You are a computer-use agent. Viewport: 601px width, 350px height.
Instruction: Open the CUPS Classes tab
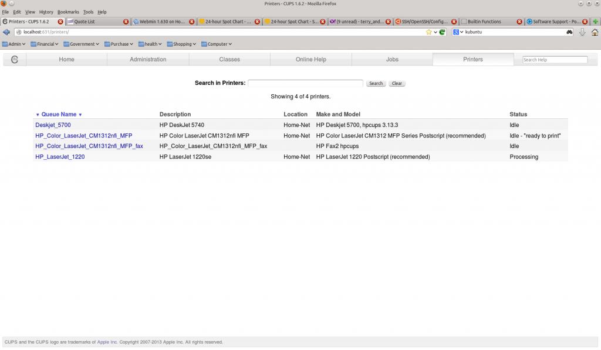[229, 59]
